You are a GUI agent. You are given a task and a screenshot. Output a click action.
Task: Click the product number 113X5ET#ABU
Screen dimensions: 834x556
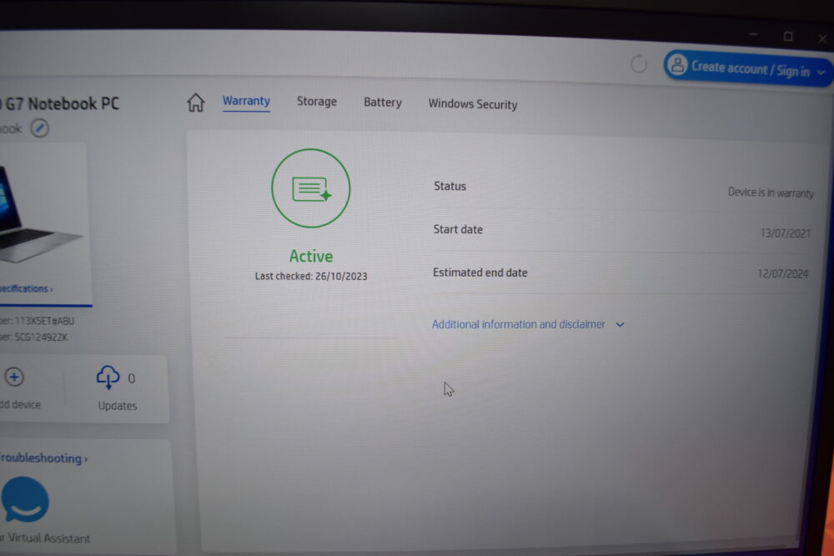coord(45,321)
